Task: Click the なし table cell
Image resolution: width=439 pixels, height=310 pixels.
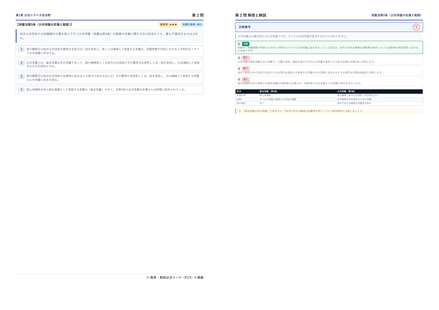Action: click(x=262, y=103)
